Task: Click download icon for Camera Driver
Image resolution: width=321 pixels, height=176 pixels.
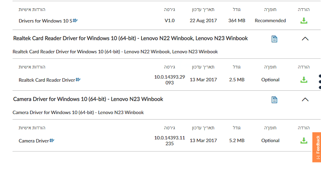Action: pos(304,140)
